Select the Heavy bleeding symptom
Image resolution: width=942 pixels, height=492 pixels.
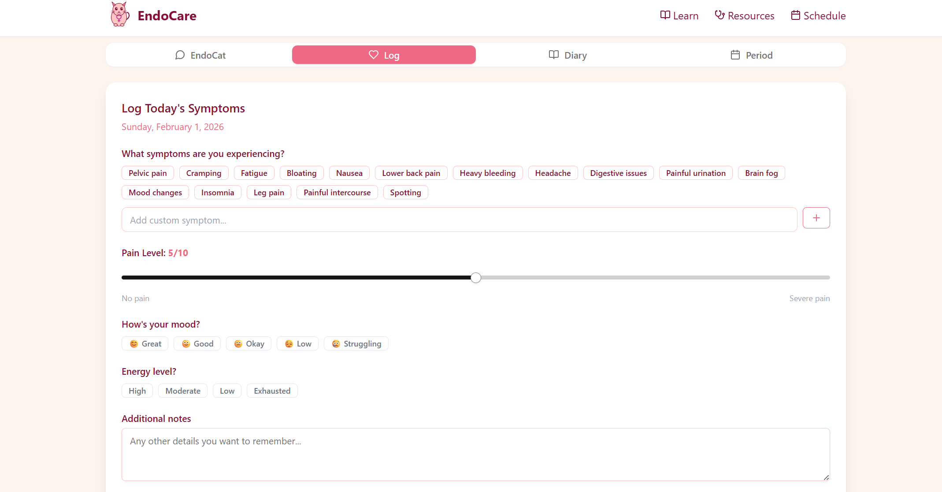(x=487, y=173)
